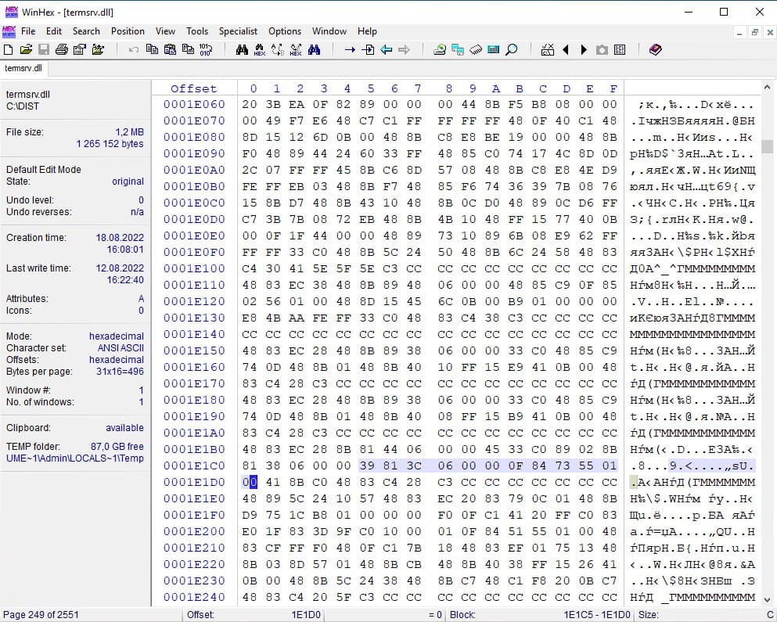This screenshot has height=622, width=777.
Task: Click the Go to sector icon
Action: pyautogui.click(x=369, y=49)
